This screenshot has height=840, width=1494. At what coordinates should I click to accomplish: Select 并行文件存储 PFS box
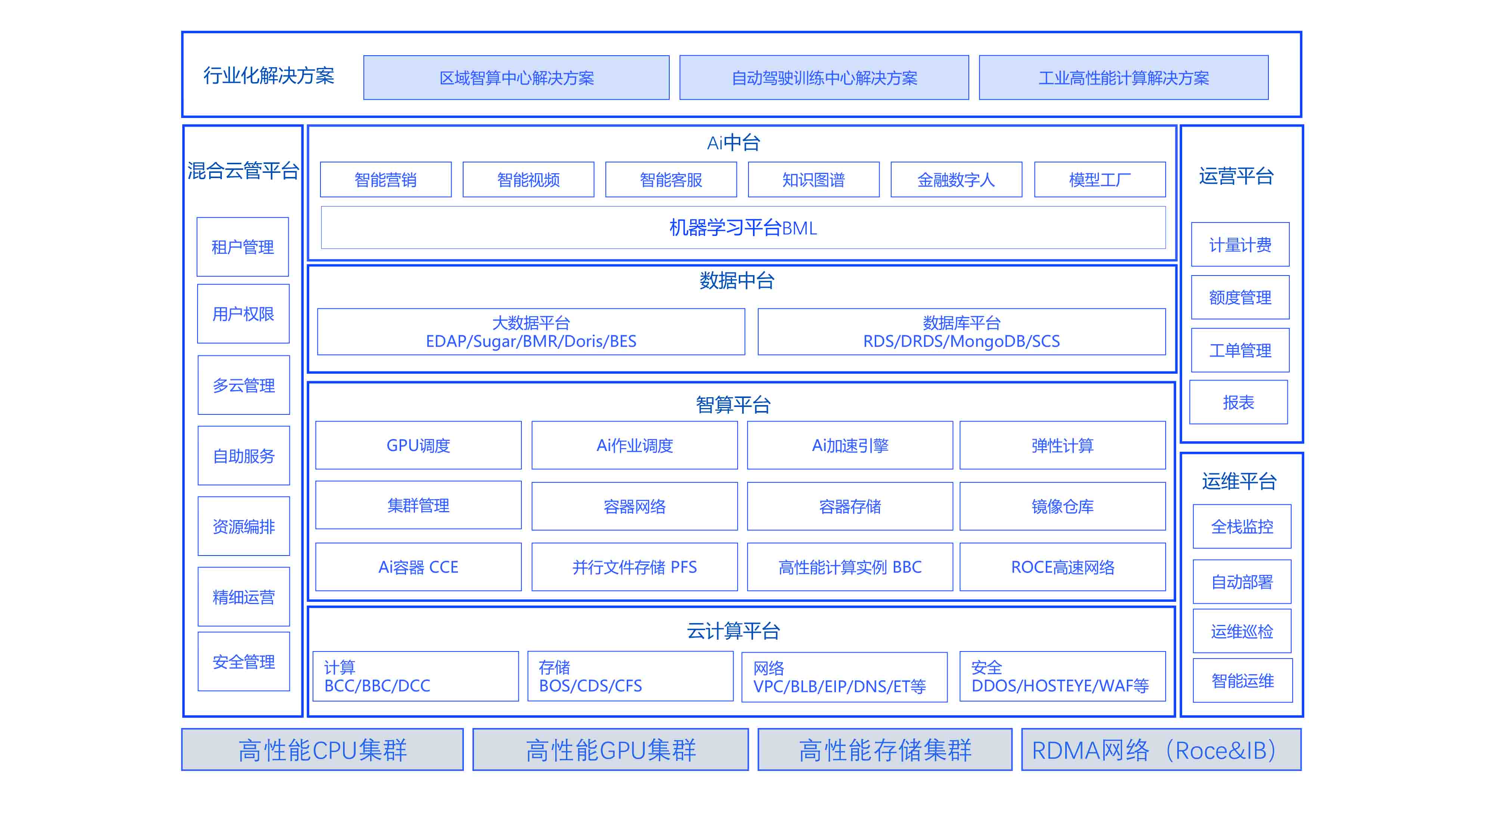click(x=635, y=567)
